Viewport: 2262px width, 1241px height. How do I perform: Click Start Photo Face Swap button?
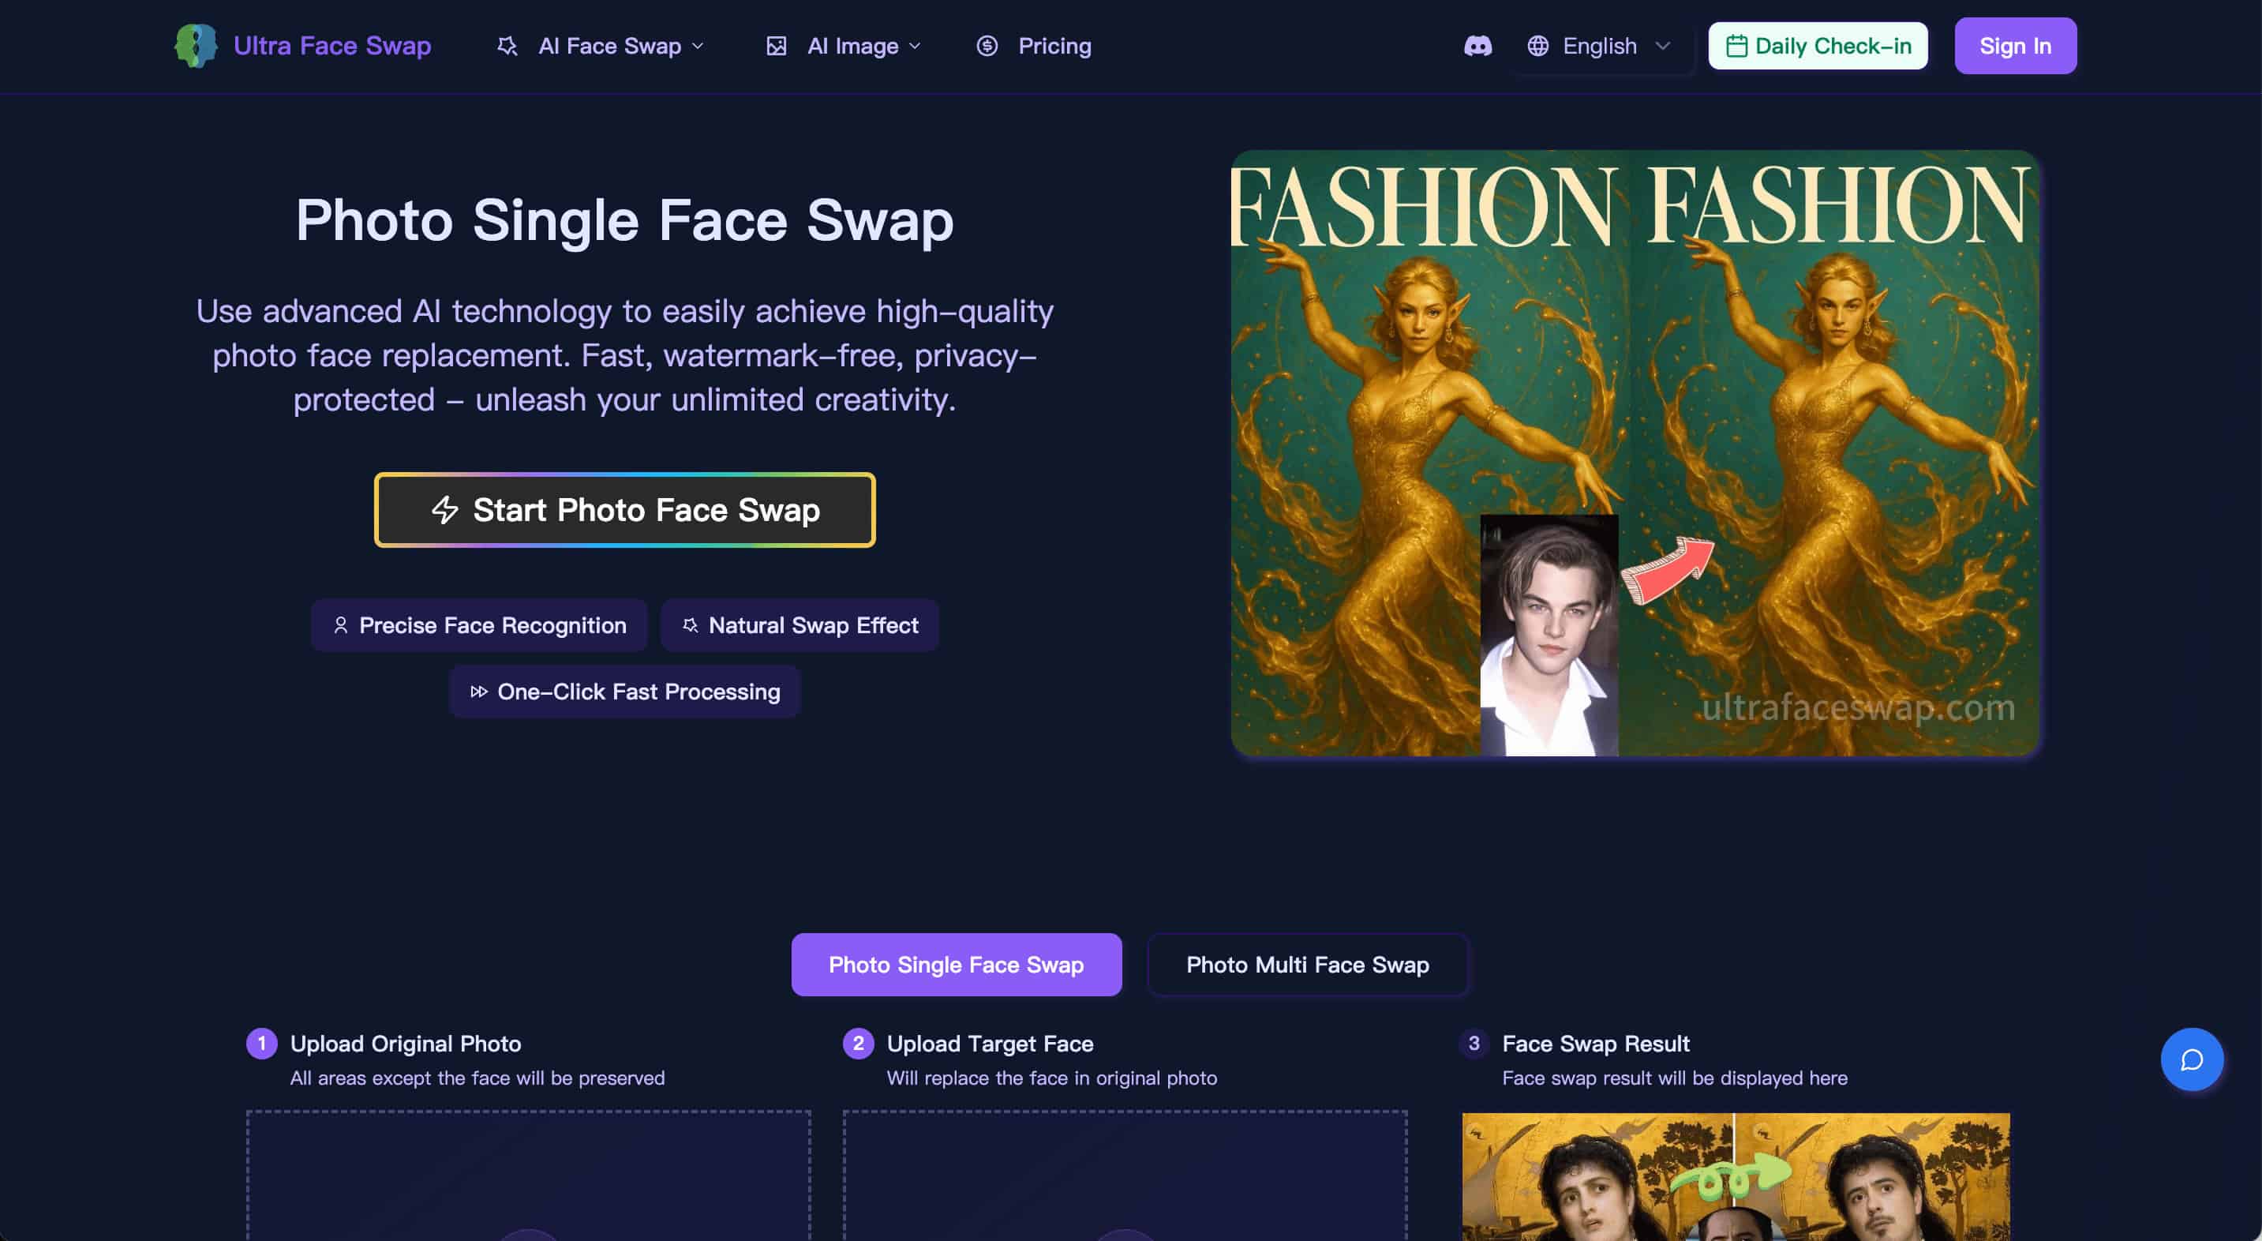tap(624, 509)
